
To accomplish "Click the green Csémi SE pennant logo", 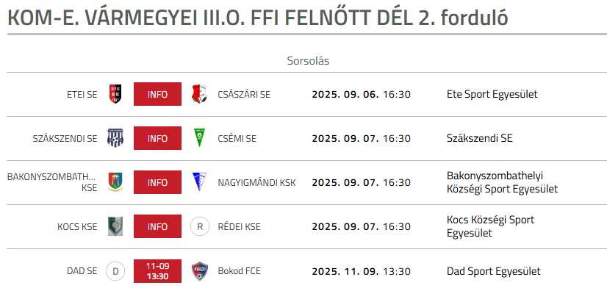I will [199, 138].
